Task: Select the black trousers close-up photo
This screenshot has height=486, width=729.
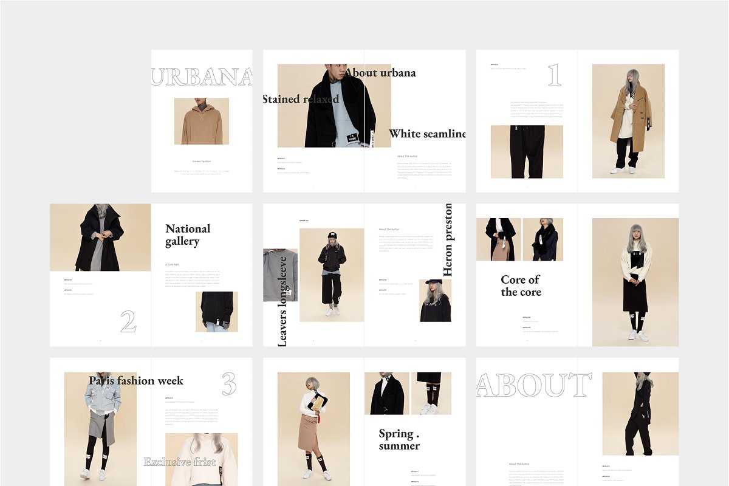Action: point(527,151)
